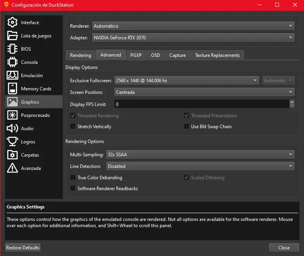304x256 pixels.
Task: Open the OSD tab
Action: tap(155, 55)
